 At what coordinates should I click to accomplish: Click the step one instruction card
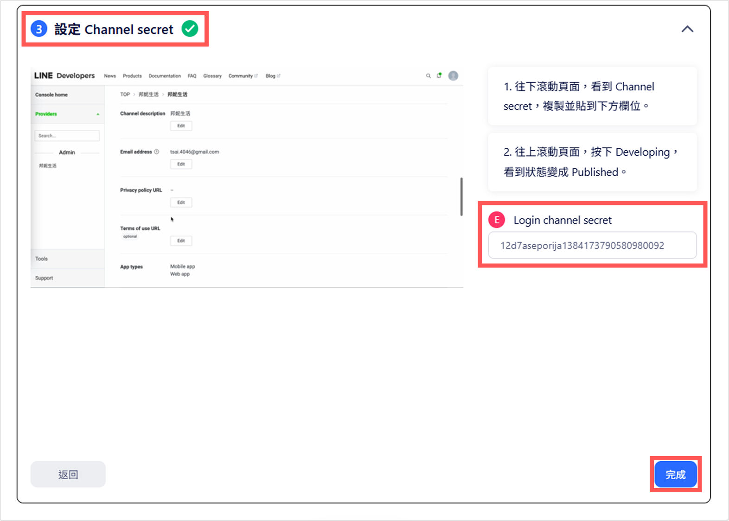[x=592, y=96]
